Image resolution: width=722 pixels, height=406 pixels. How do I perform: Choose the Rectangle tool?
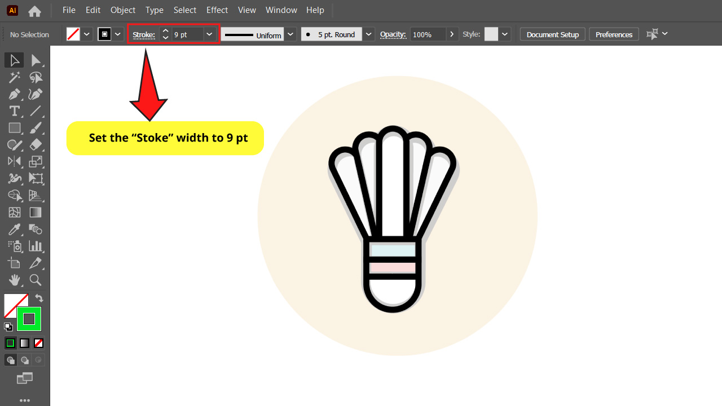pos(14,128)
